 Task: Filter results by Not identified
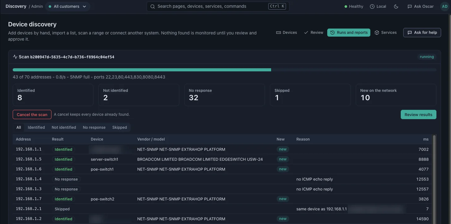64,128
